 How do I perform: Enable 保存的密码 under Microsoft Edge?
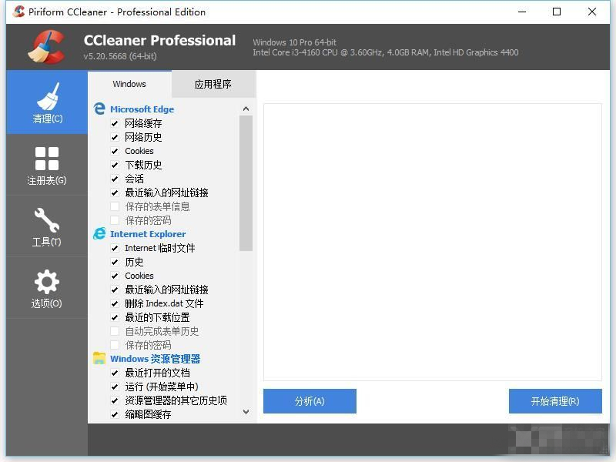pos(115,220)
